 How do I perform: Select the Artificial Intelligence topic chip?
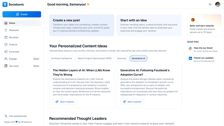point(62,58)
